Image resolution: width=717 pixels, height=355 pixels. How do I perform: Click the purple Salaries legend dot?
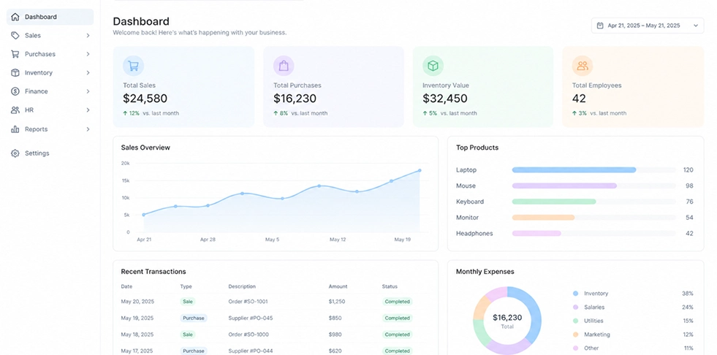pyautogui.click(x=575, y=307)
